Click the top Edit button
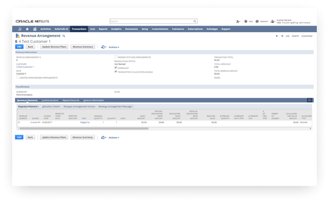 (x=19, y=46)
